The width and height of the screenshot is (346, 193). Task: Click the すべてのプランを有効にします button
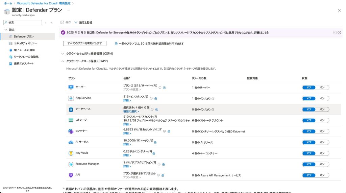tap(84, 43)
